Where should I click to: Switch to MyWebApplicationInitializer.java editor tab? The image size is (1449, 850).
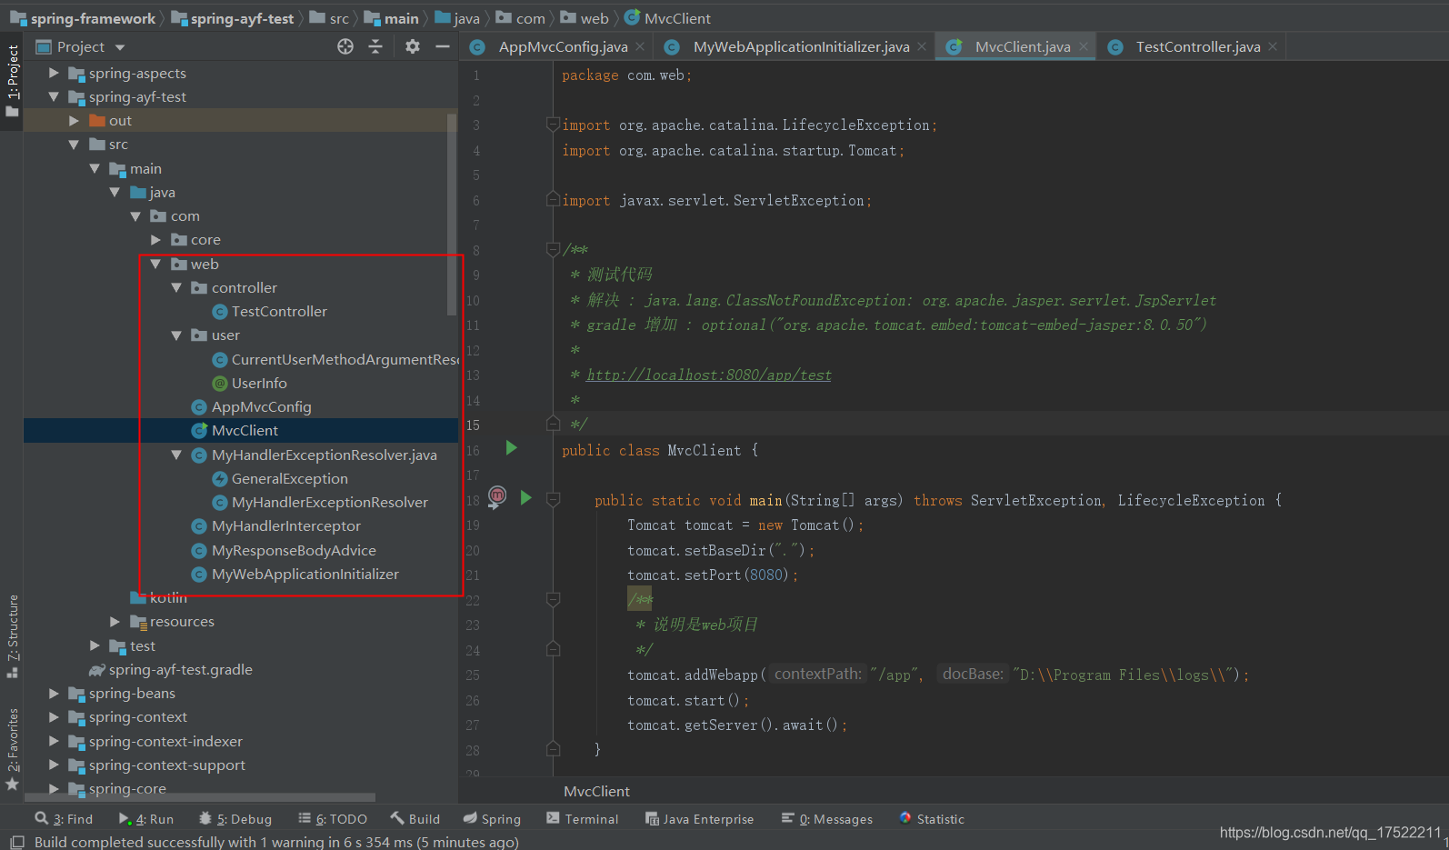(794, 46)
